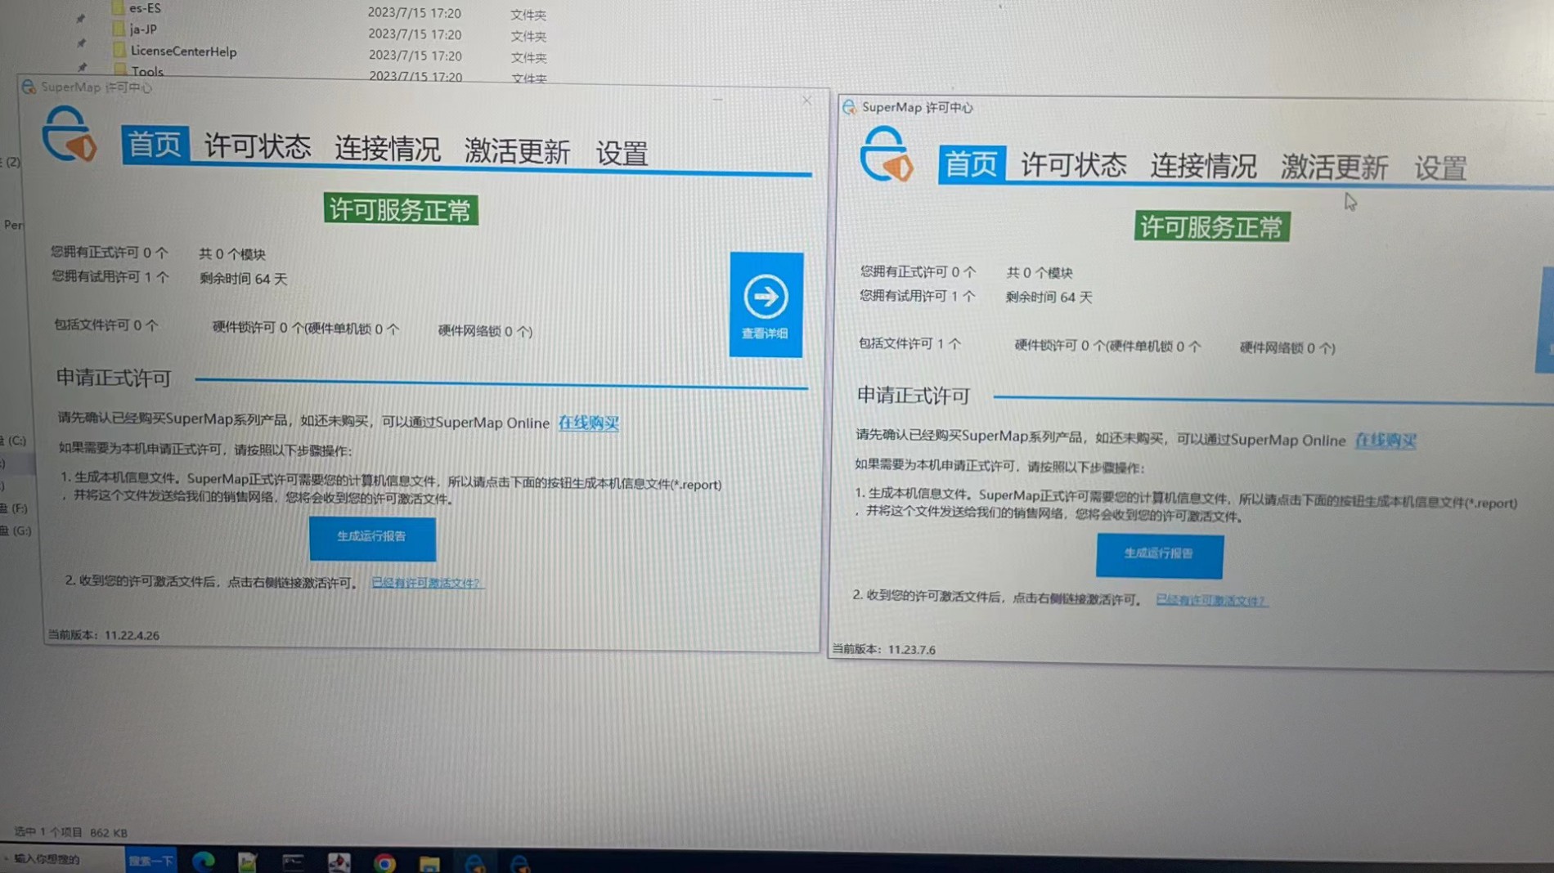Click 生成运行报告 button in right window
Screen dimensions: 1554x873
tap(1160, 555)
